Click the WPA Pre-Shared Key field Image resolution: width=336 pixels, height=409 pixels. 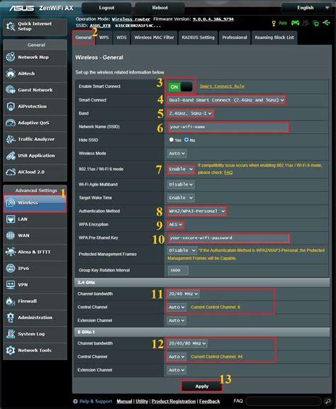coord(228,238)
